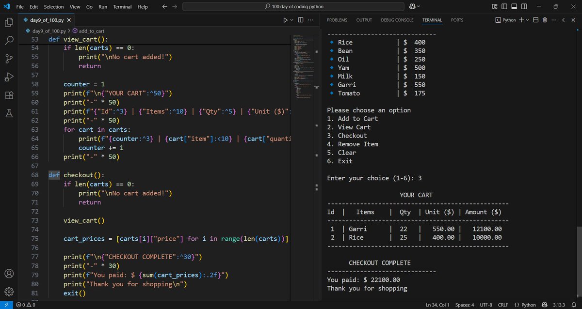This screenshot has height=309, width=582.
Task: Click the Copilot status icon in status bar
Action: [x=546, y=305]
